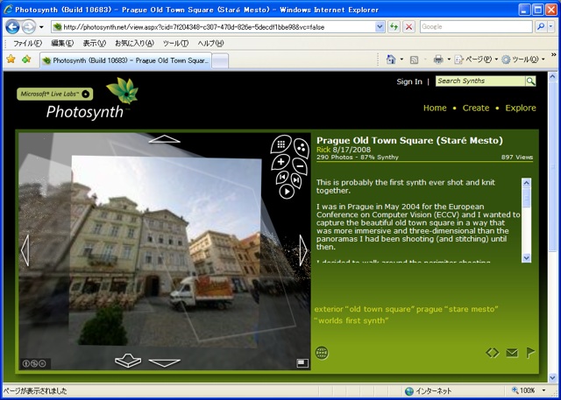Open the ファイル(F) menu
The image size is (561, 400).
[x=27, y=44]
